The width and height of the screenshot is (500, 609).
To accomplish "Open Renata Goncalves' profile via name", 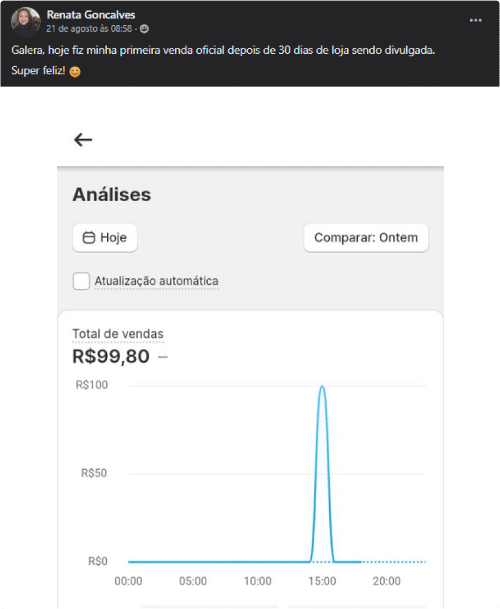I will (x=91, y=15).
